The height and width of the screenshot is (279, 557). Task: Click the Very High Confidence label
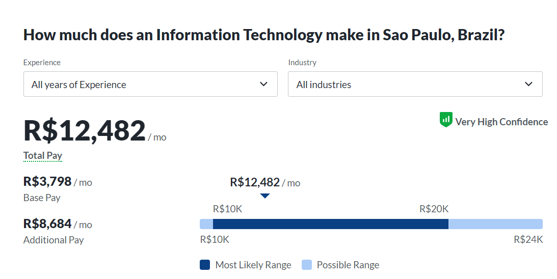pyautogui.click(x=501, y=122)
